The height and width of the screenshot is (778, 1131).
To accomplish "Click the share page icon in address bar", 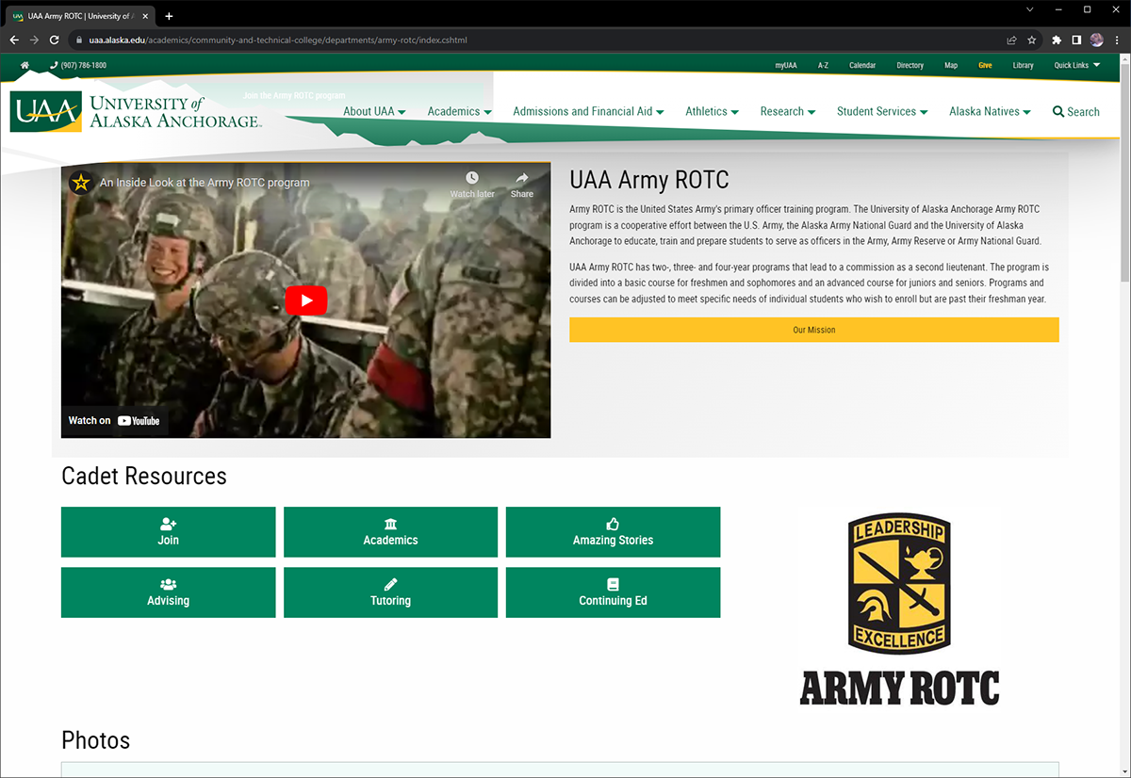I will [x=1011, y=41].
